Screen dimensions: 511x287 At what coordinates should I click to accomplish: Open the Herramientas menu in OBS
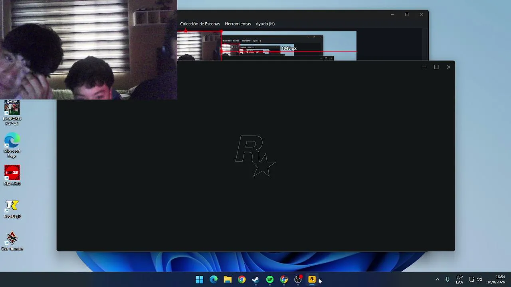tap(238, 24)
